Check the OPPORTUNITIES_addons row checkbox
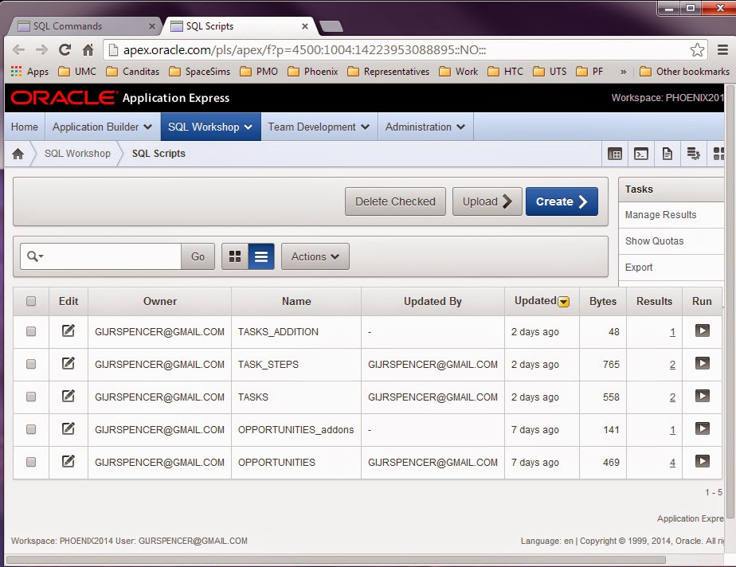The width and height of the screenshot is (736, 567). point(30,428)
